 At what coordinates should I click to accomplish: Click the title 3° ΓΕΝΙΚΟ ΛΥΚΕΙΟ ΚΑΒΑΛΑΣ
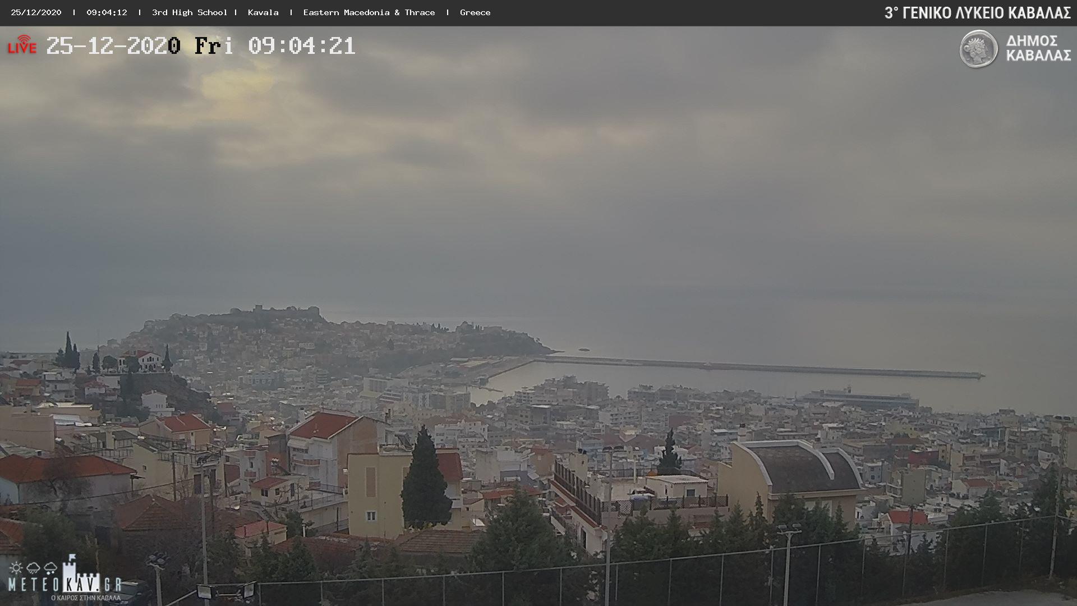pyautogui.click(x=977, y=13)
